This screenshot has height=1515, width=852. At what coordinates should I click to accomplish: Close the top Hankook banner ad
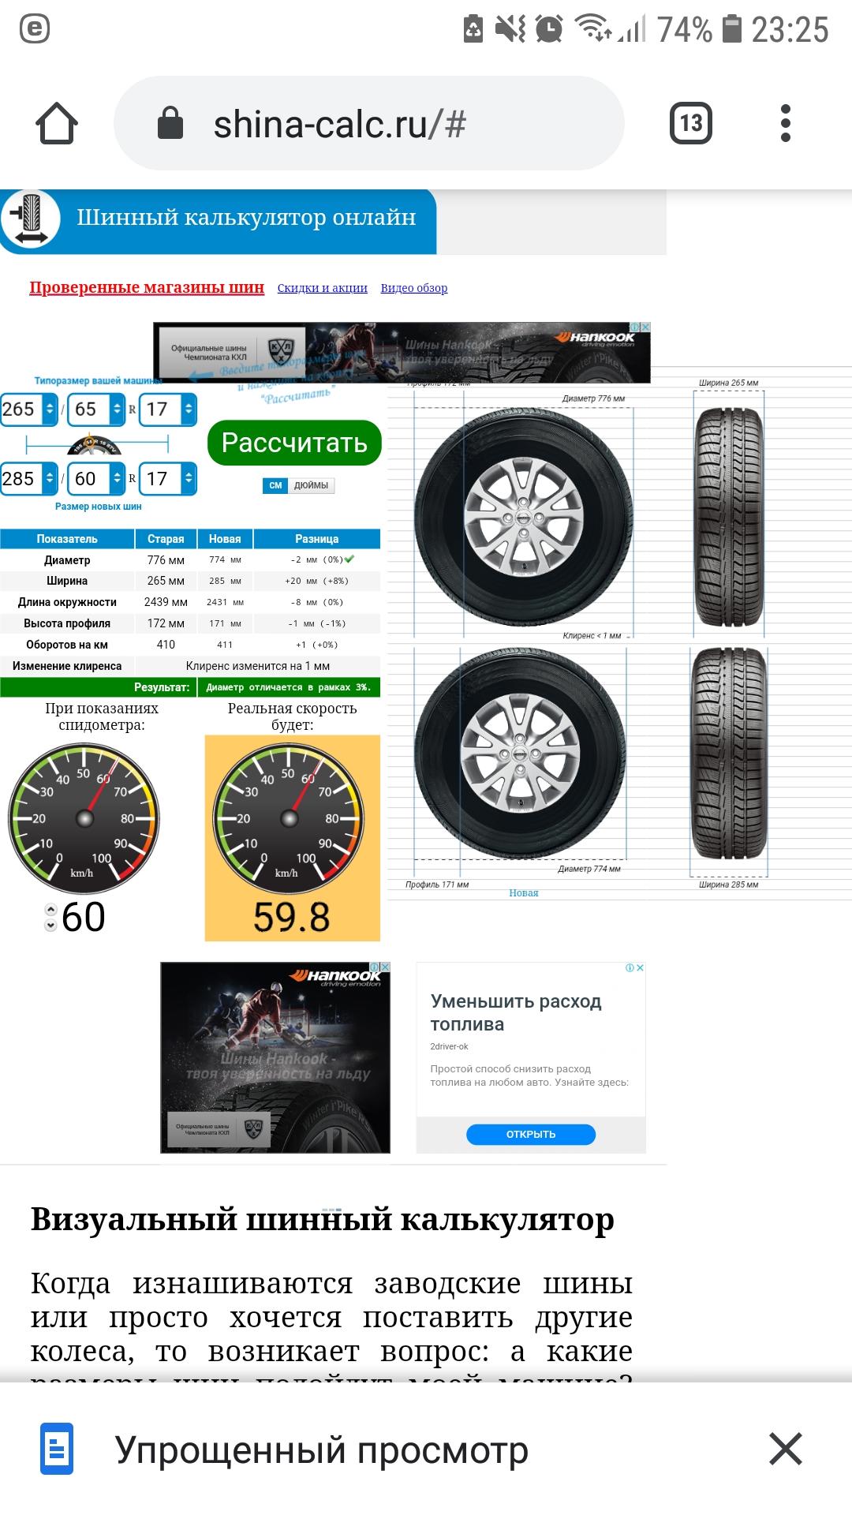[x=645, y=327]
